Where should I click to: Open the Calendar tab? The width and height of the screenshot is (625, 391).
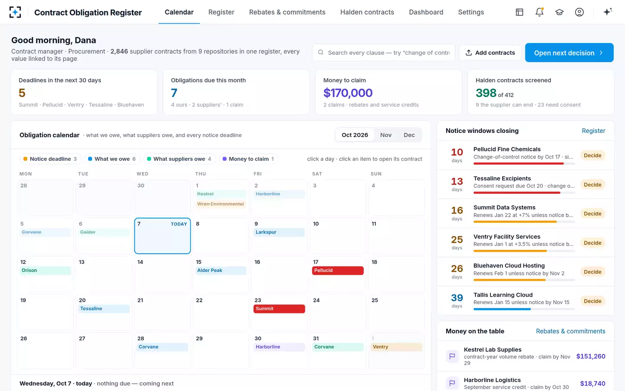179,12
